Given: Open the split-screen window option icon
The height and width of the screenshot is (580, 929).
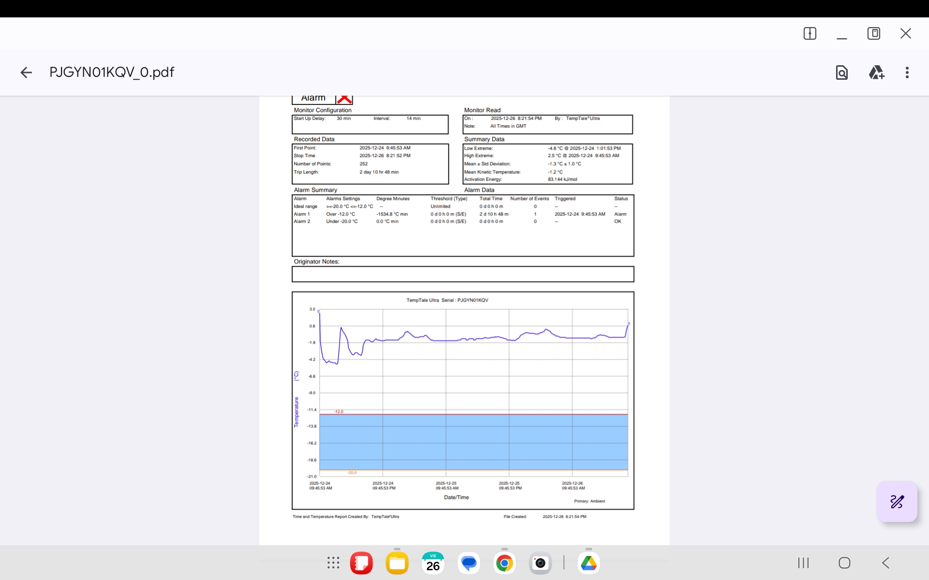Looking at the screenshot, I should tap(809, 33).
